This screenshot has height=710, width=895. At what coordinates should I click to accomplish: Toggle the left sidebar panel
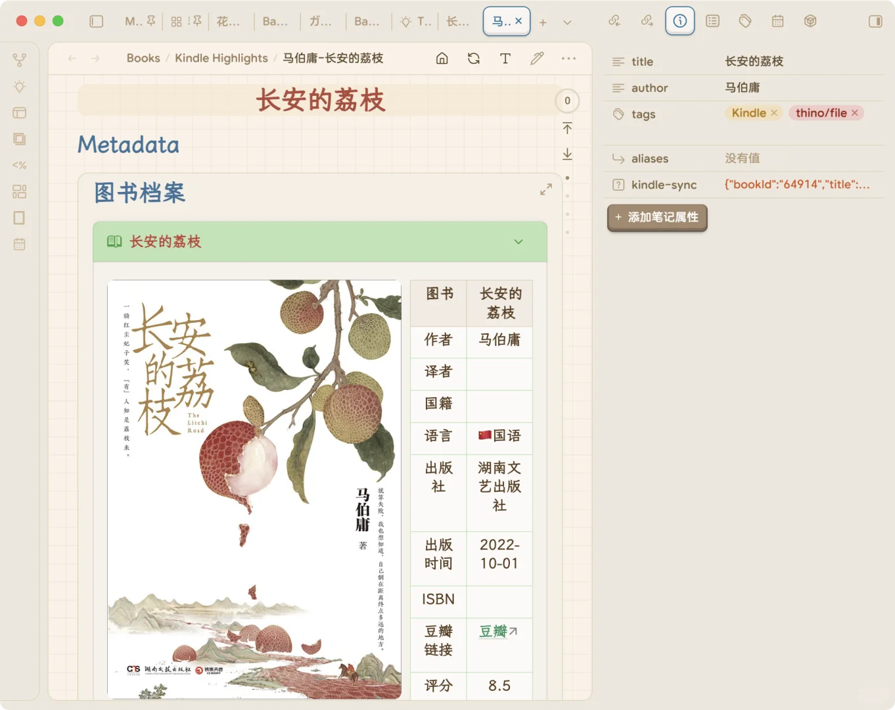[96, 22]
